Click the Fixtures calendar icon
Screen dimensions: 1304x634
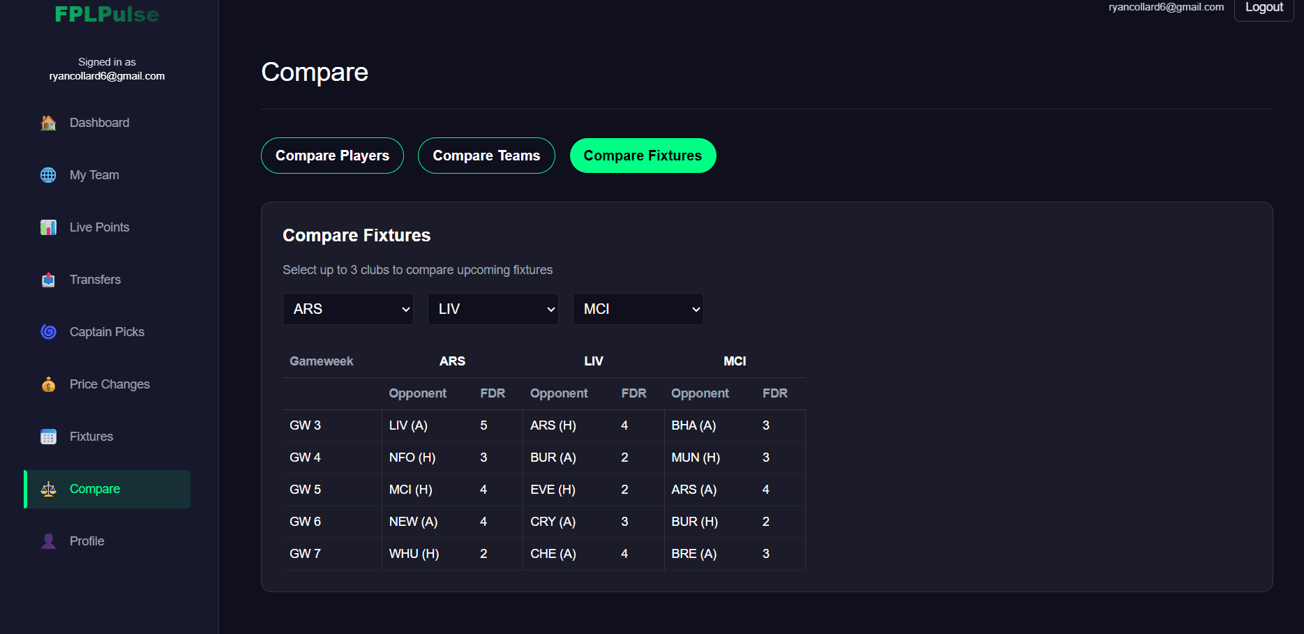(48, 437)
